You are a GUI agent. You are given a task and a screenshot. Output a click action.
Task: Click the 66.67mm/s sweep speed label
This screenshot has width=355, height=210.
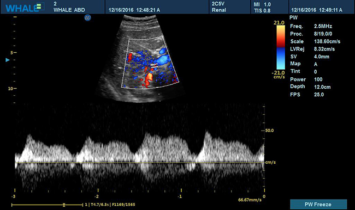(x=250, y=200)
